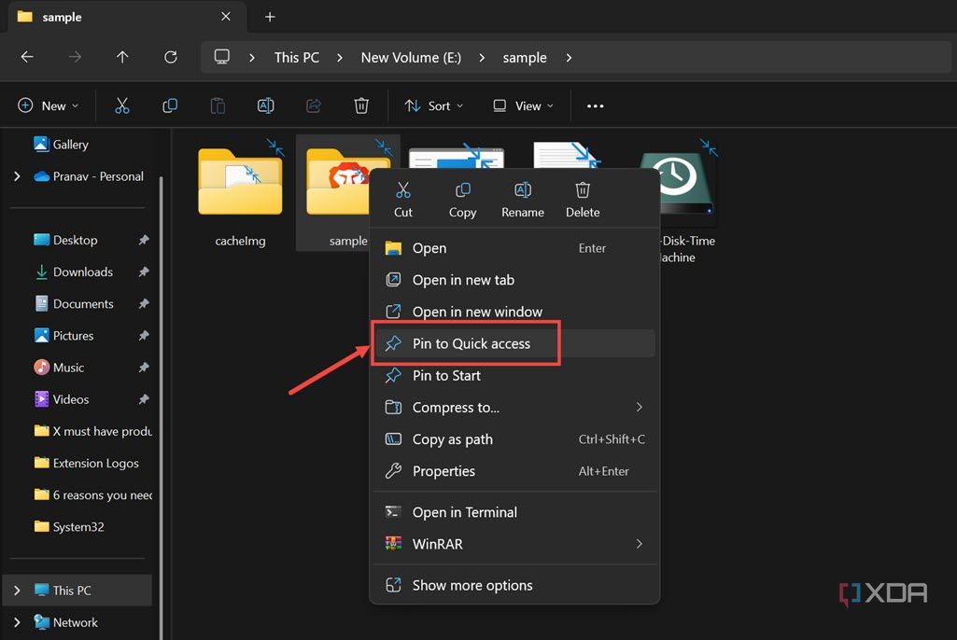Viewport: 957px width, 640px height.
Task: Select the Disk-Time Machine item
Action: pyautogui.click(x=687, y=202)
